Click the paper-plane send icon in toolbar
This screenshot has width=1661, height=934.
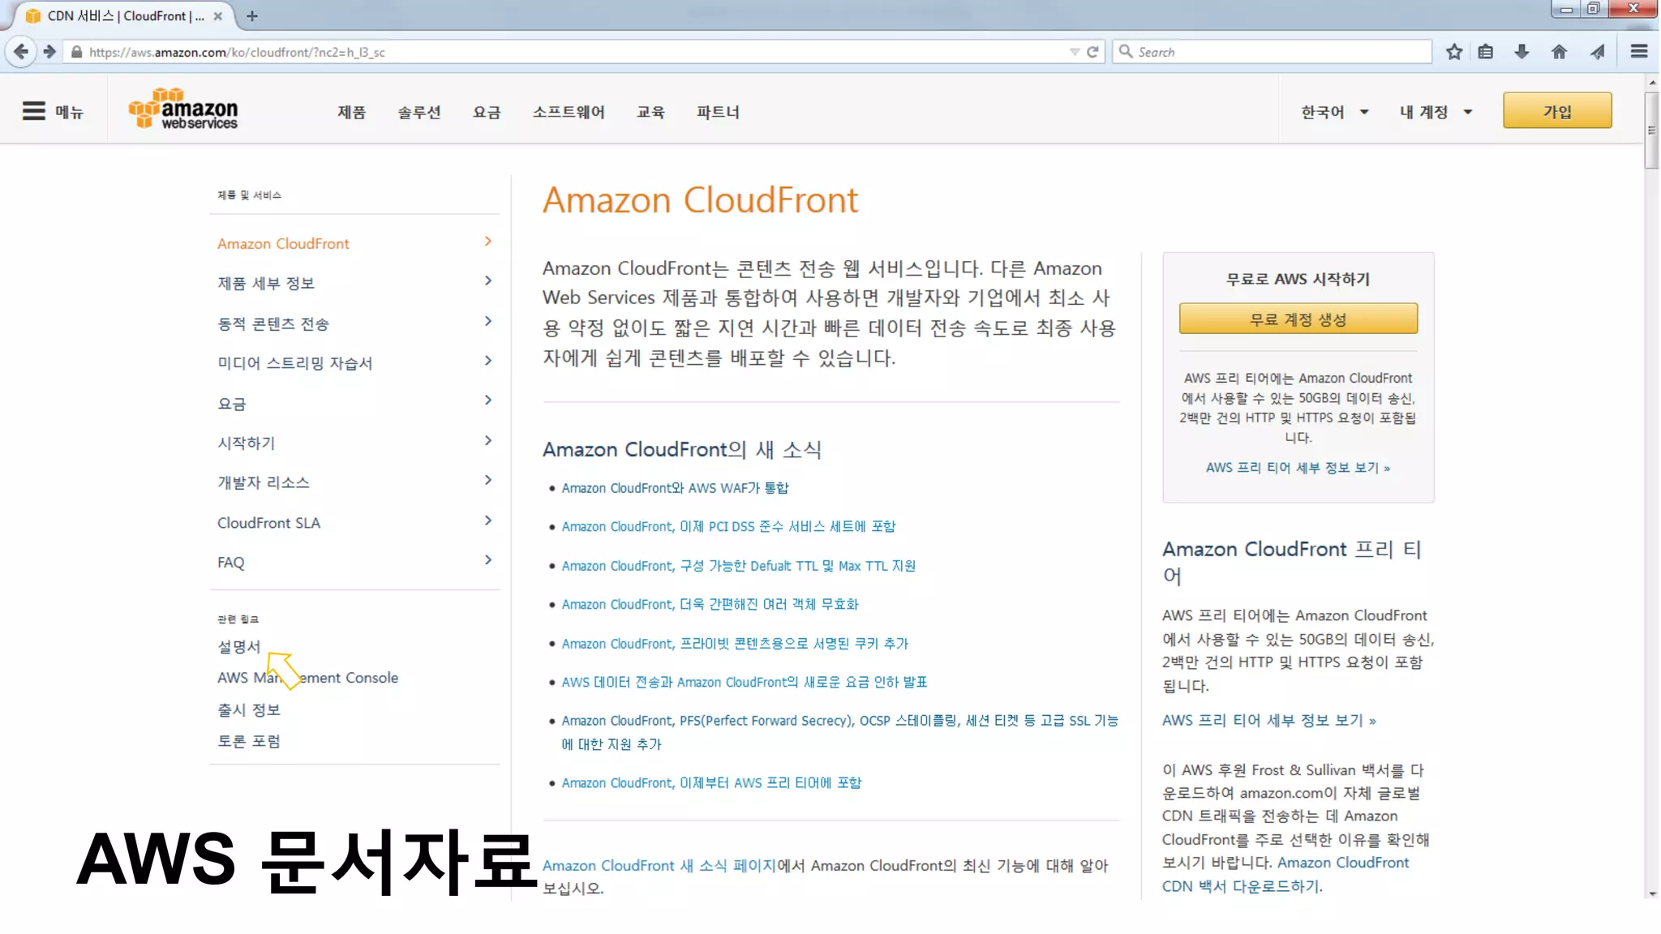pos(1597,52)
